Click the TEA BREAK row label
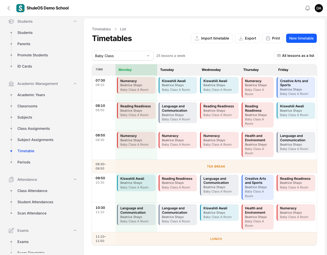327x255 pixels. [x=216, y=167]
